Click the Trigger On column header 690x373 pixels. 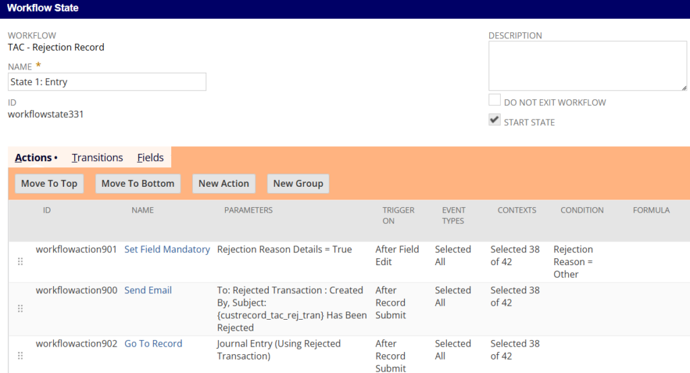pos(398,215)
